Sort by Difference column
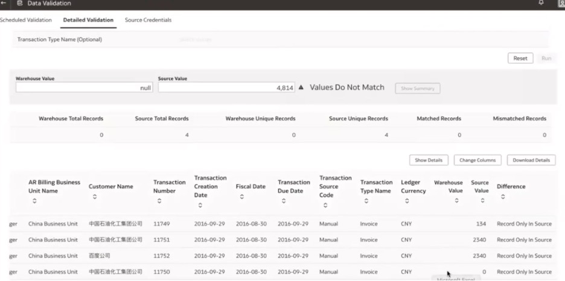Screen dimensions: 565x281 (503, 197)
